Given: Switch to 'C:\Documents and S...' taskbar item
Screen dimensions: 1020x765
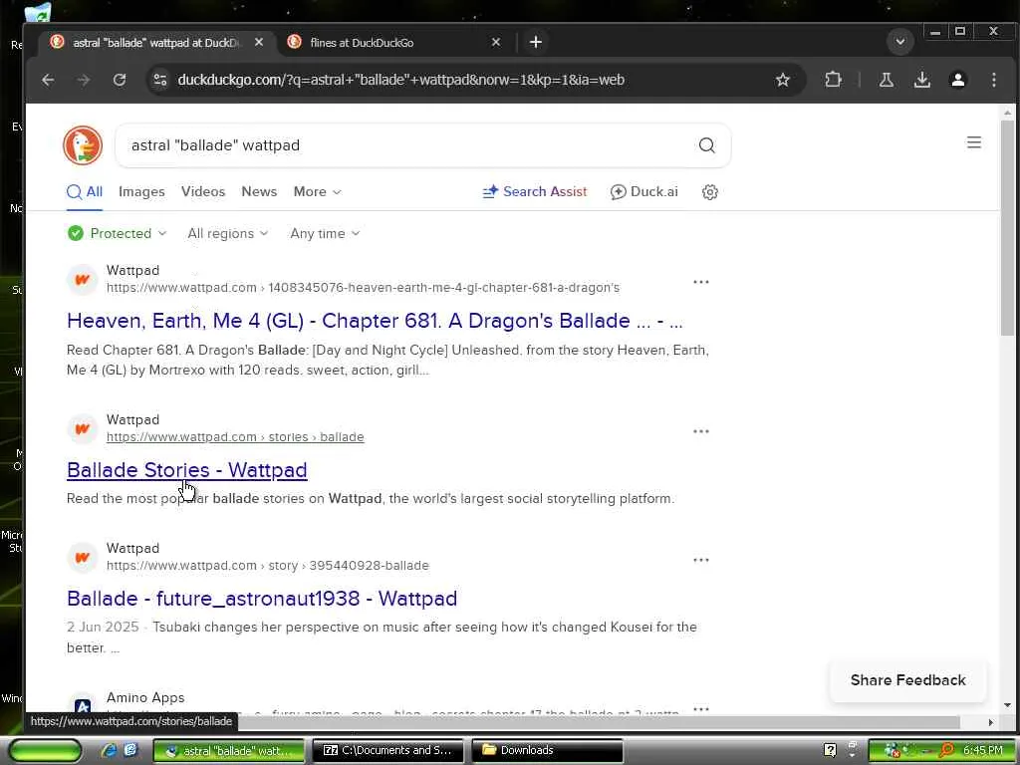Looking at the screenshot, I should pyautogui.click(x=387, y=750).
